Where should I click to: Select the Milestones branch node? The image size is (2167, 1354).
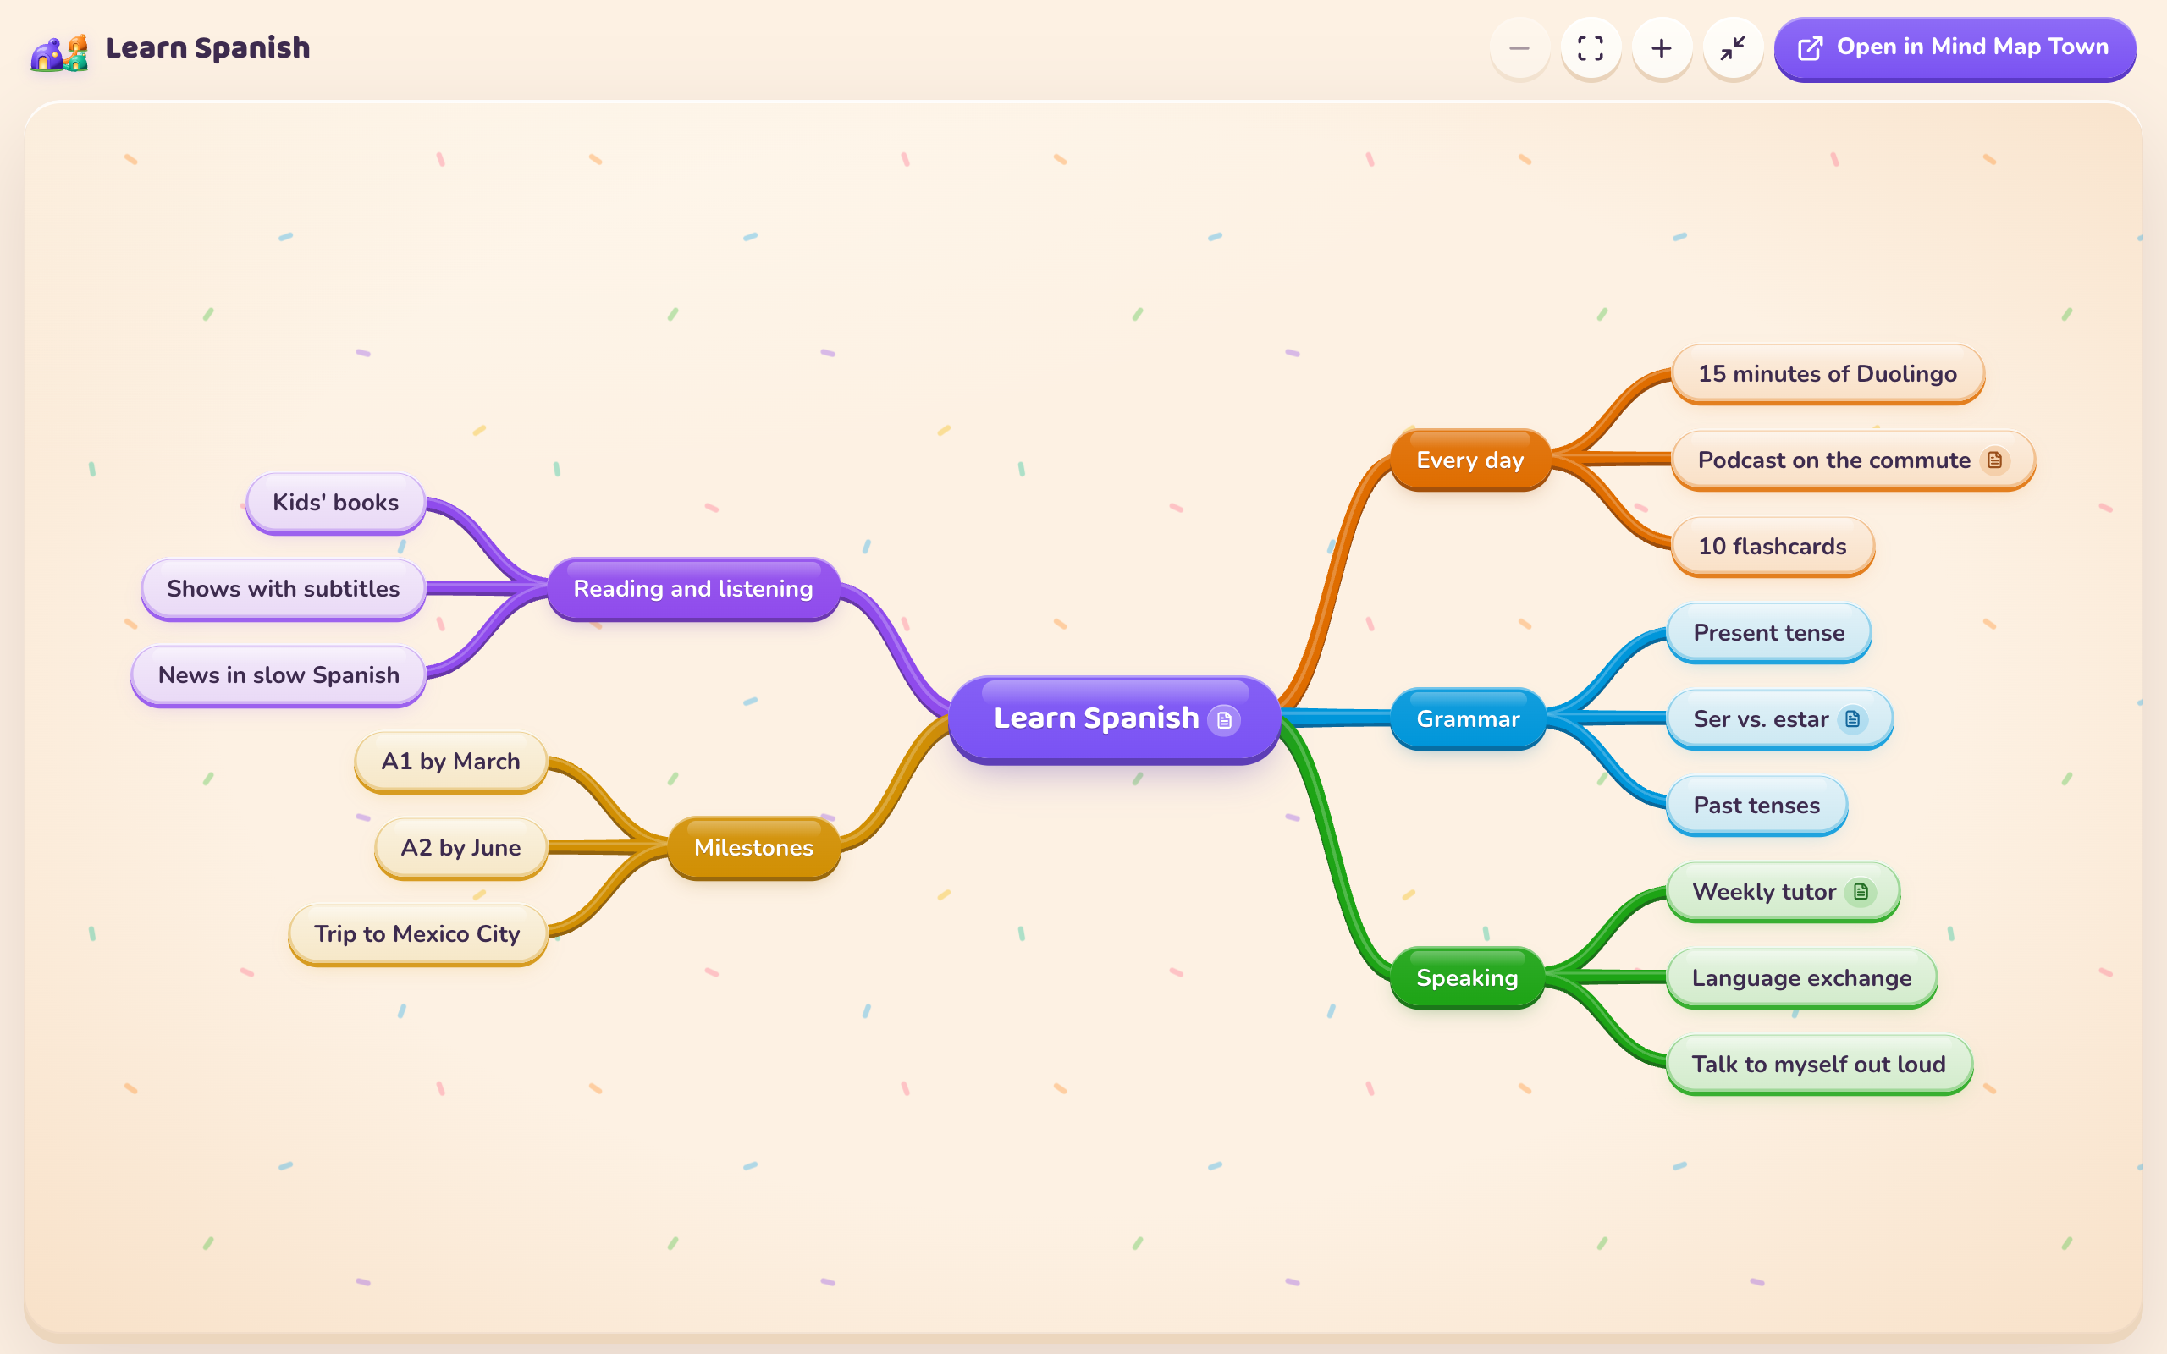[753, 848]
